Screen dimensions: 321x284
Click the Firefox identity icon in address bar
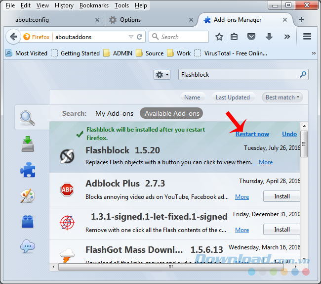pyautogui.click(x=27, y=37)
